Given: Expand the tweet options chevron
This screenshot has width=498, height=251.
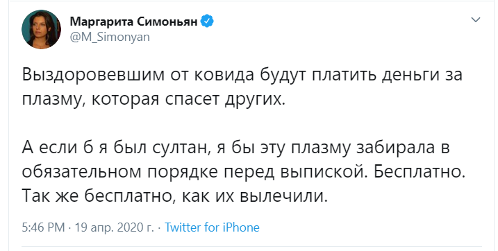Looking at the screenshot, I should click(x=476, y=20).
